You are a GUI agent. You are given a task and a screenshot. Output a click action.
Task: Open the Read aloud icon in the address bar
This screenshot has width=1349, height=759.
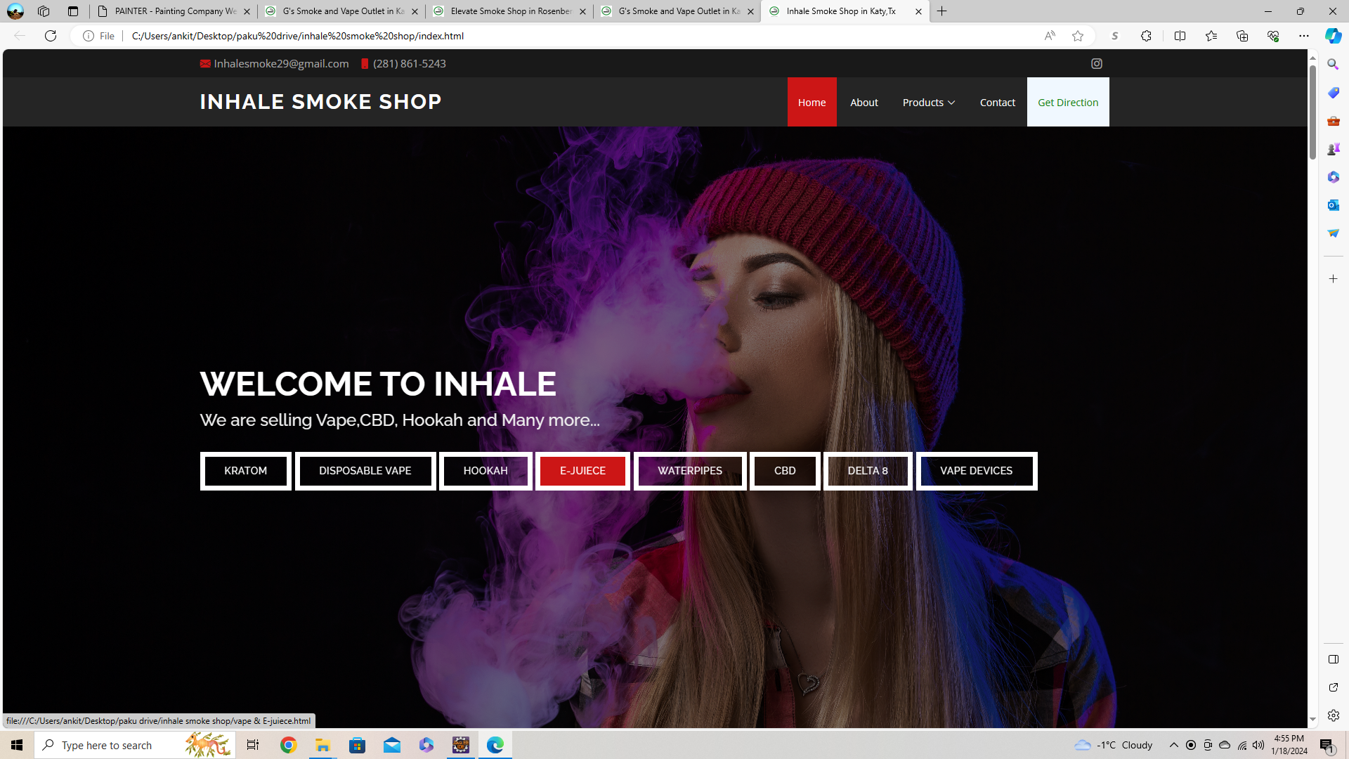[1050, 36]
